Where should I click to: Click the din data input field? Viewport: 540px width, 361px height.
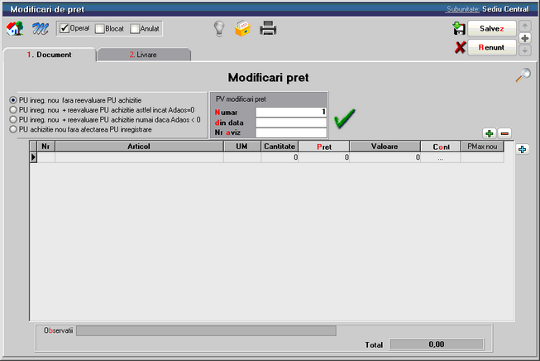click(x=291, y=123)
